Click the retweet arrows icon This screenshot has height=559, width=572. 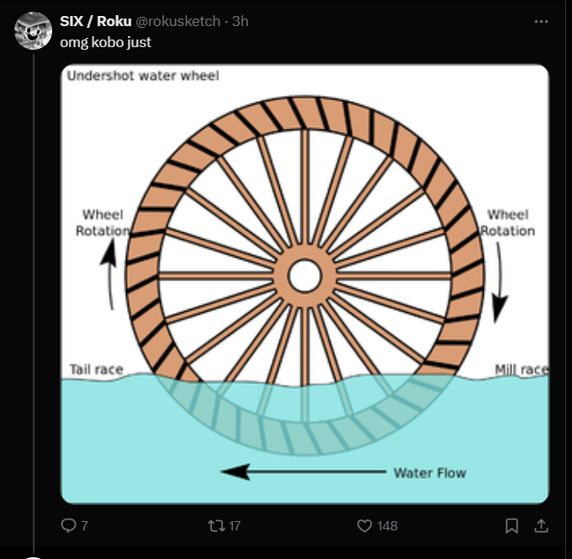tap(215, 526)
